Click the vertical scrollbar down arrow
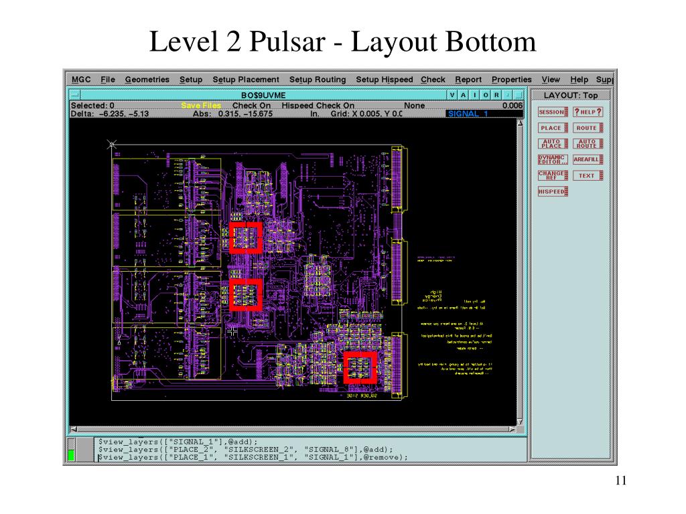Screen dimensions: 686x514 point(520,422)
